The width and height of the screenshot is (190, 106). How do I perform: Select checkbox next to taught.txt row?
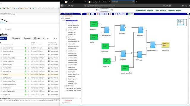(x=1, y=95)
